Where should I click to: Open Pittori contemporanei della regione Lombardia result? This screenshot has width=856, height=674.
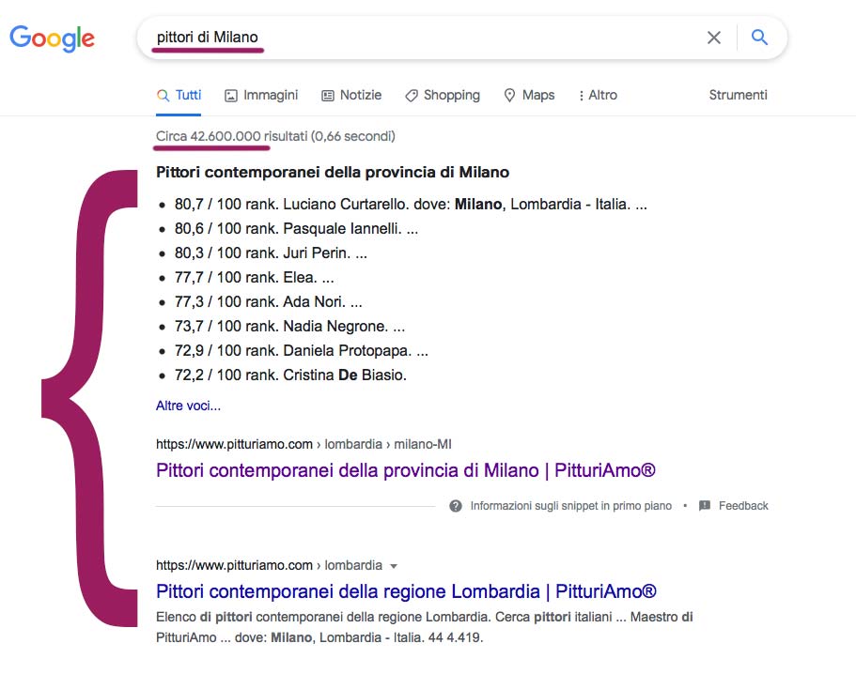[406, 591]
